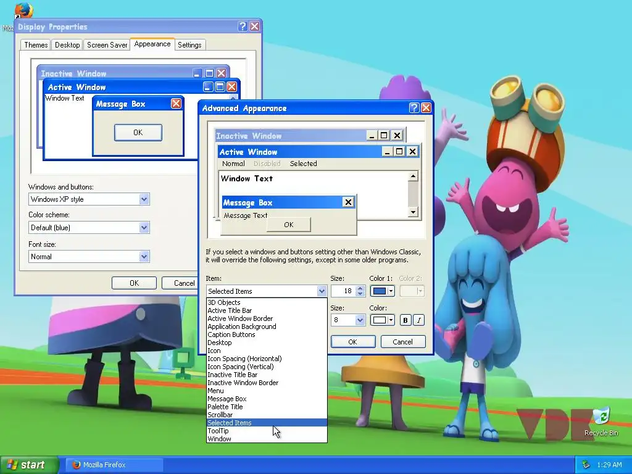Select Icon Spacing (Horizontal) entry
Screen dimensions: 632x474
(267, 359)
